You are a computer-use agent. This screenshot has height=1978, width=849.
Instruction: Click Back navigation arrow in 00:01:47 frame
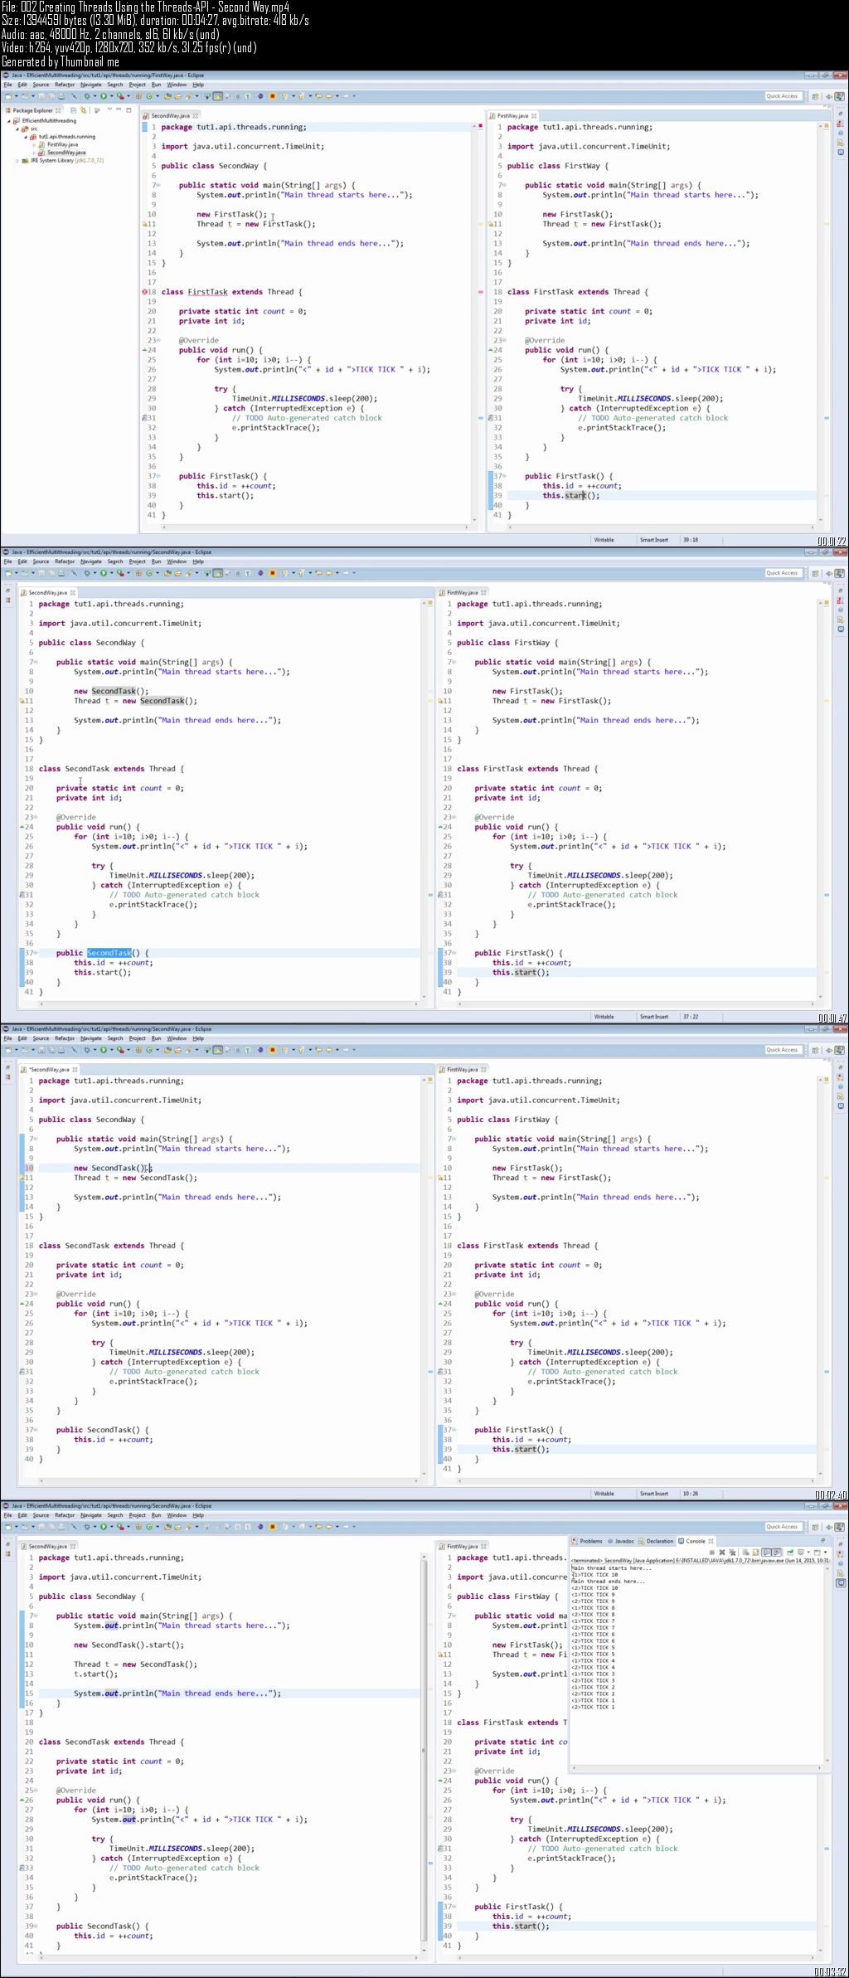coord(329,573)
